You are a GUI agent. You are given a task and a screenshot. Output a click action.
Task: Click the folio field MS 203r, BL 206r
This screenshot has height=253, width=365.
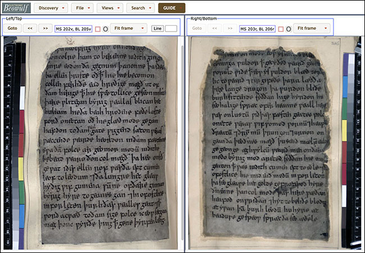257,29
